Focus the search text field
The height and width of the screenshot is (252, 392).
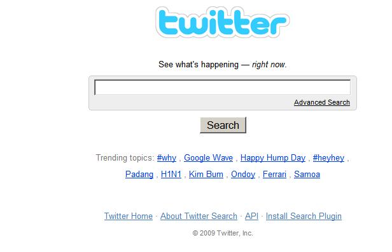(223, 88)
